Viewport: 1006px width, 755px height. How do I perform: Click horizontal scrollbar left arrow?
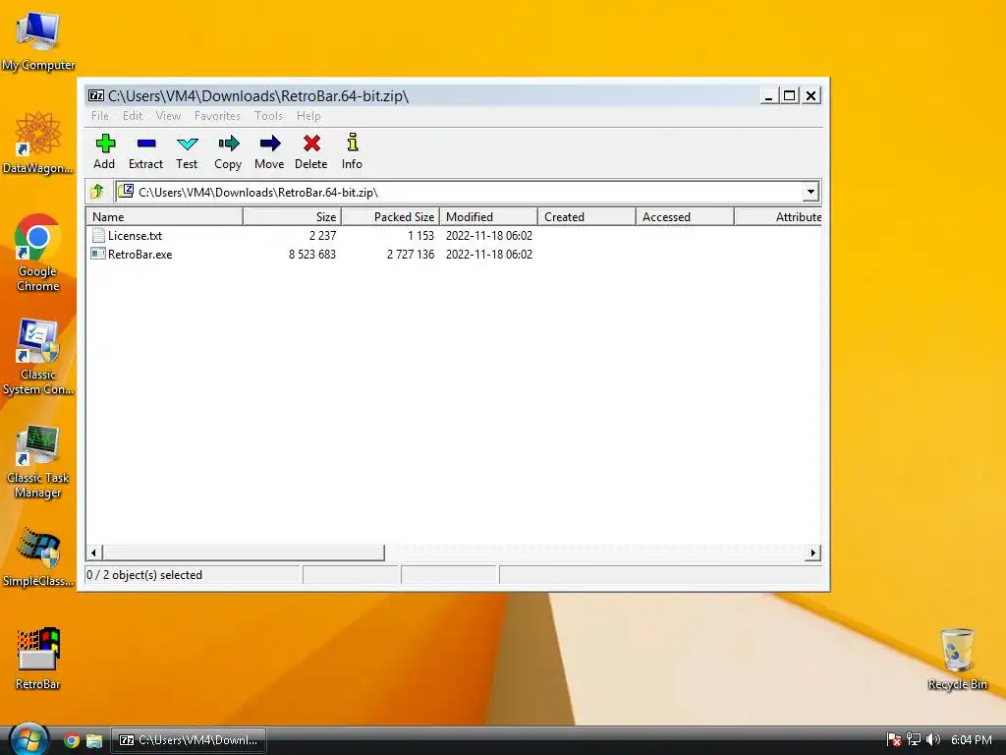(x=93, y=552)
